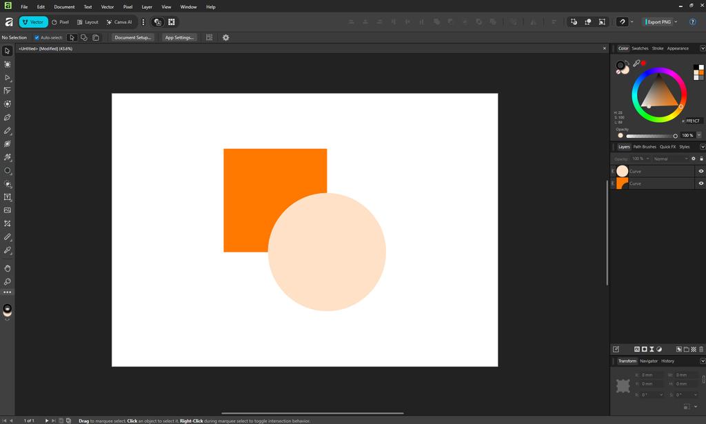
Task: Select the Place Image tool
Action: click(7, 210)
